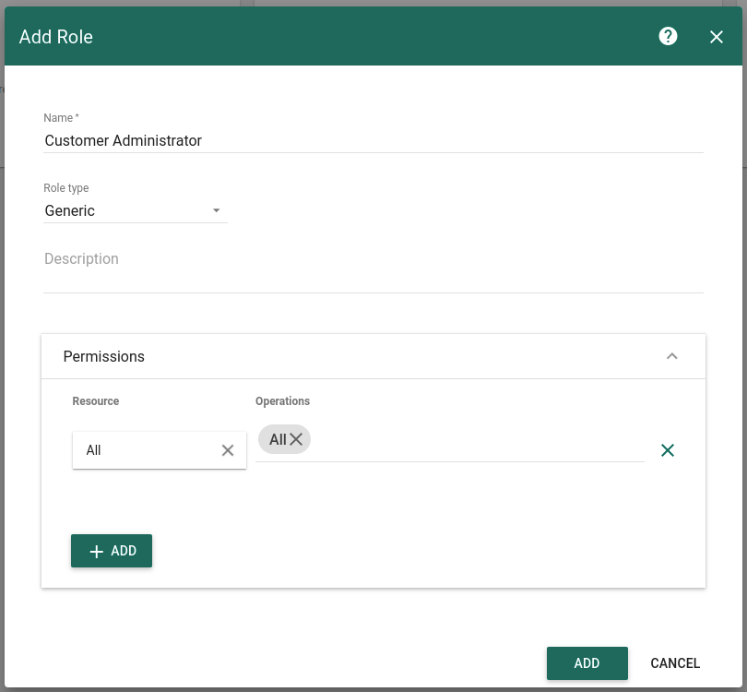Select the 'Generic' role type value

click(x=70, y=210)
